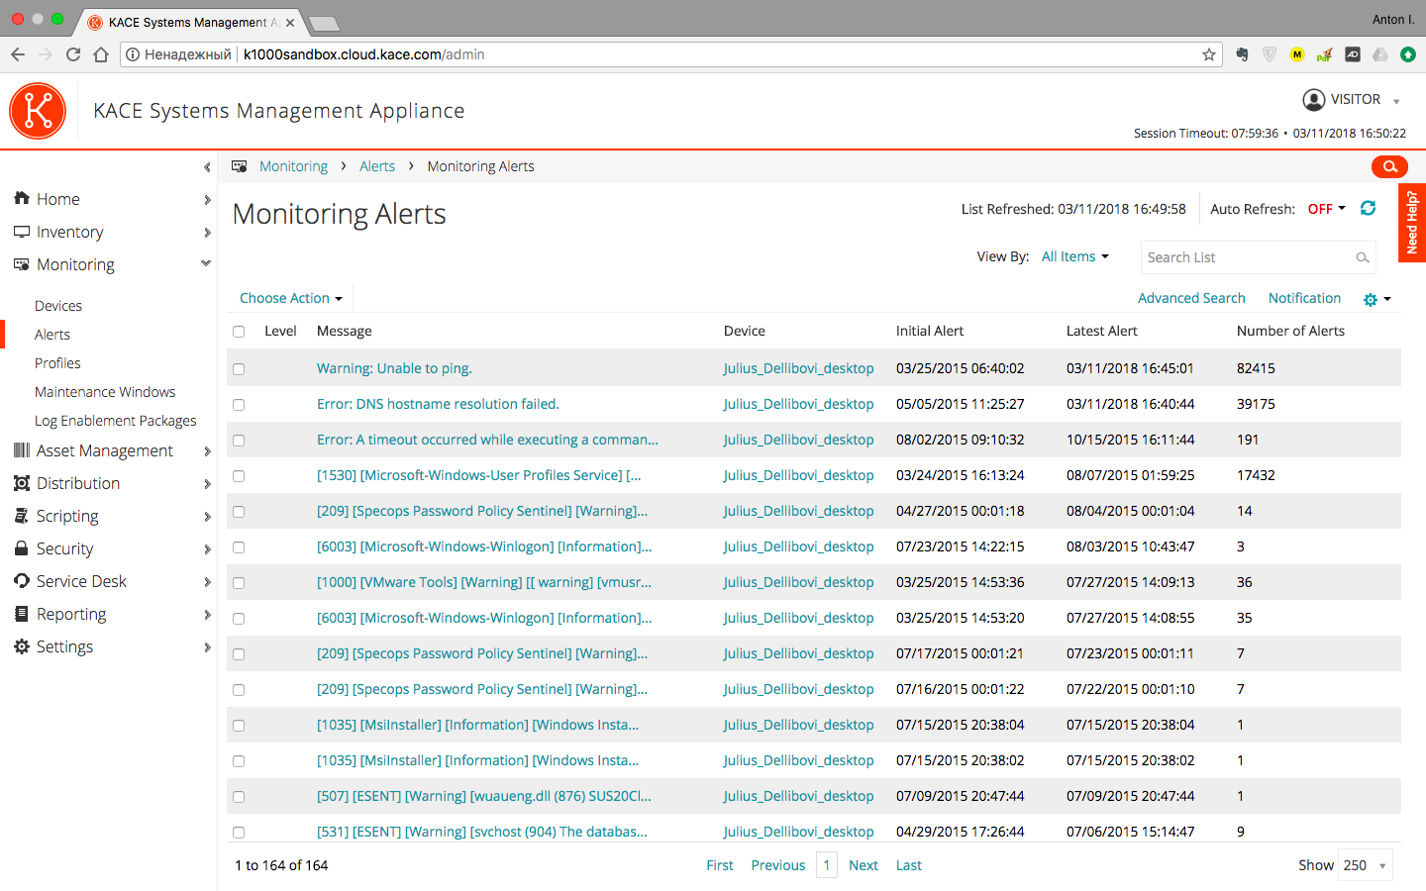Open browser home page

[101, 54]
